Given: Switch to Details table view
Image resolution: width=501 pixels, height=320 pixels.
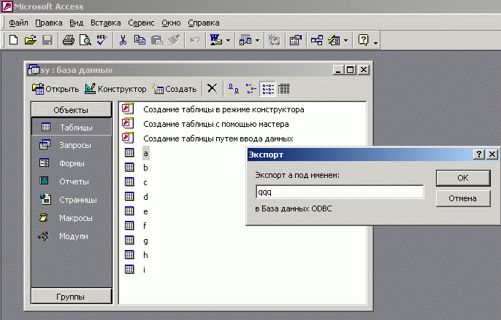Looking at the screenshot, I should [283, 89].
